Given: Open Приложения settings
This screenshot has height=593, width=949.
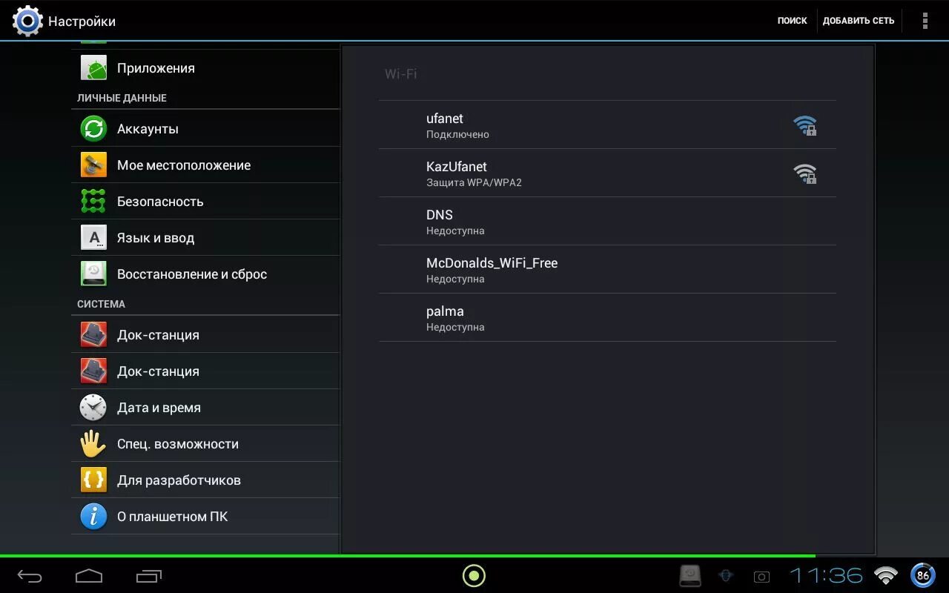Looking at the screenshot, I should (205, 68).
